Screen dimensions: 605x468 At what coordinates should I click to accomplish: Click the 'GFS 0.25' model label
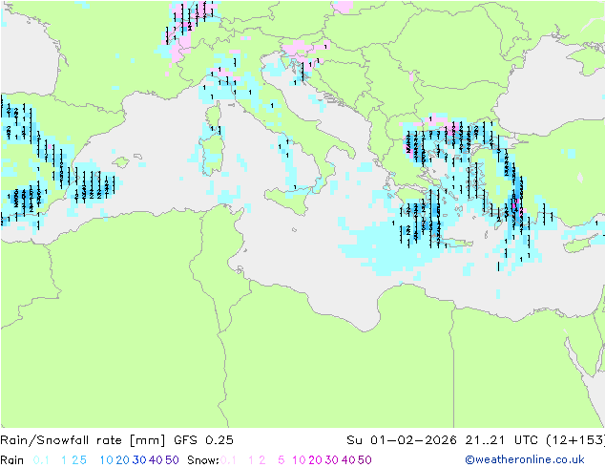[203, 440]
